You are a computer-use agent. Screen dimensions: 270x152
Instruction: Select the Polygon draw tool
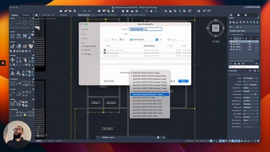pyautogui.click(x=31, y=22)
